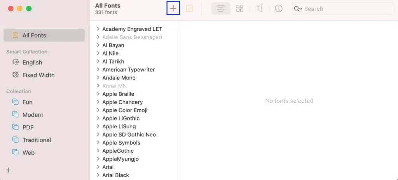Select the Arial Black font name
Viewport: 398px width, 180px height.
pos(115,175)
